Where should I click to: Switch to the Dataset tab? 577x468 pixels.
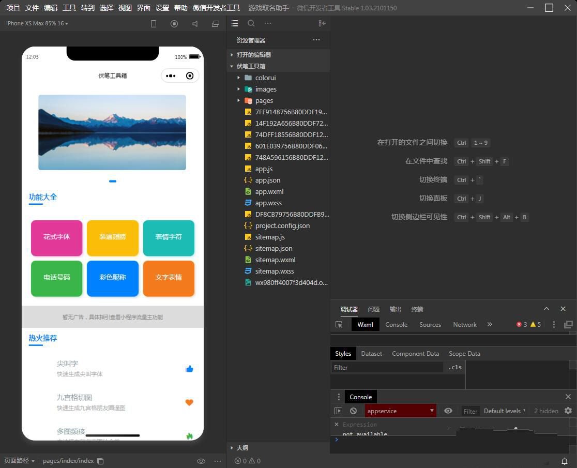tap(372, 354)
